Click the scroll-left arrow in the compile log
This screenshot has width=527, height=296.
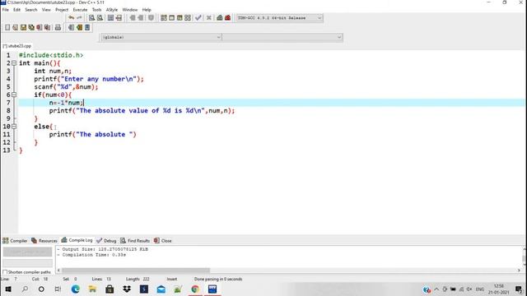58,271
